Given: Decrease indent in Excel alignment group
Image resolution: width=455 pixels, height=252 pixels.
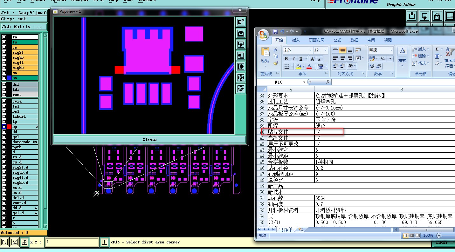Looking at the screenshot, I should pyautogui.click(x=335, y=66).
